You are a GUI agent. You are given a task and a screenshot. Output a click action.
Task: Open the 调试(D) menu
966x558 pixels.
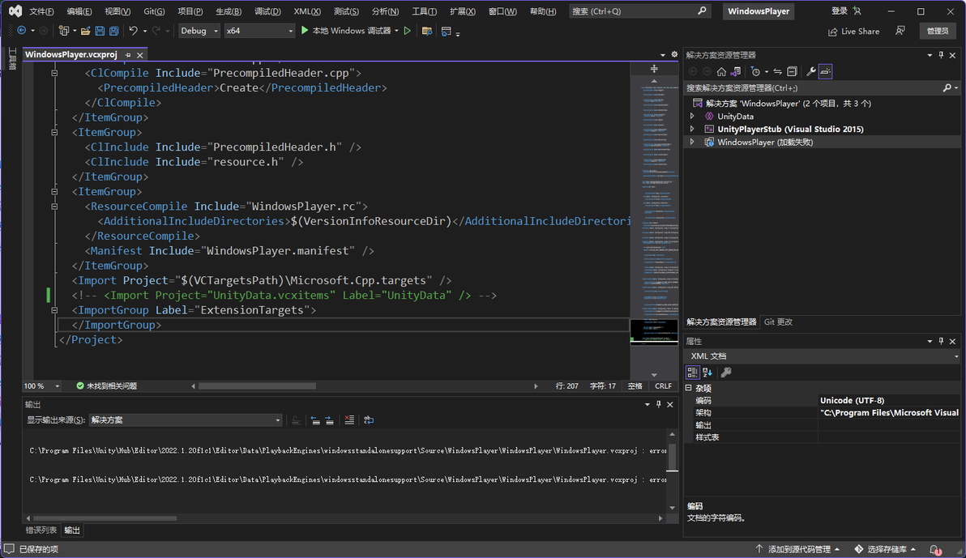(267, 11)
